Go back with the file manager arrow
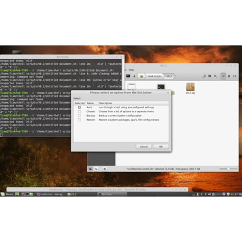The height and width of the screenshot is (242, 242). tap(134, 76)
